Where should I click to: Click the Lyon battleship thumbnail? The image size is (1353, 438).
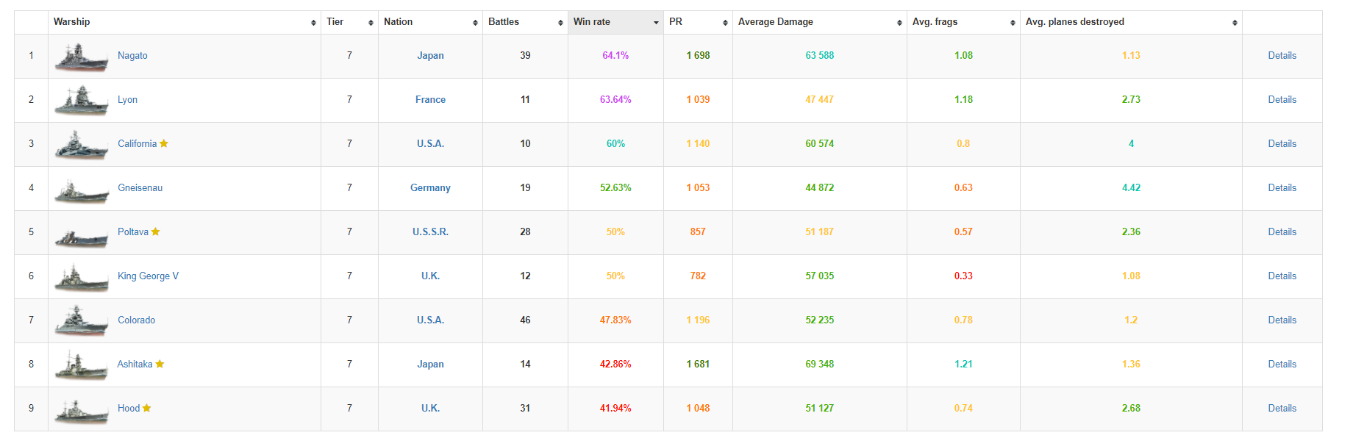pos(81,101)
